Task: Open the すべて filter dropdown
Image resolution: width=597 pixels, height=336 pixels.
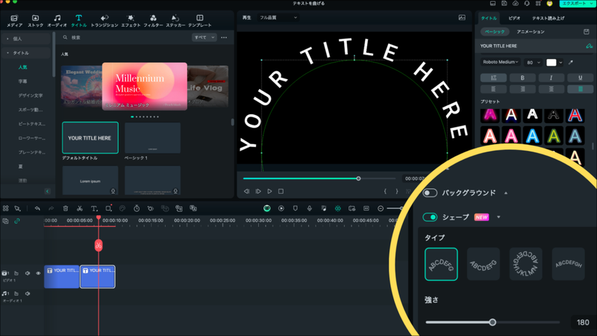Action: pyautogui.click(x=204, y=37)
